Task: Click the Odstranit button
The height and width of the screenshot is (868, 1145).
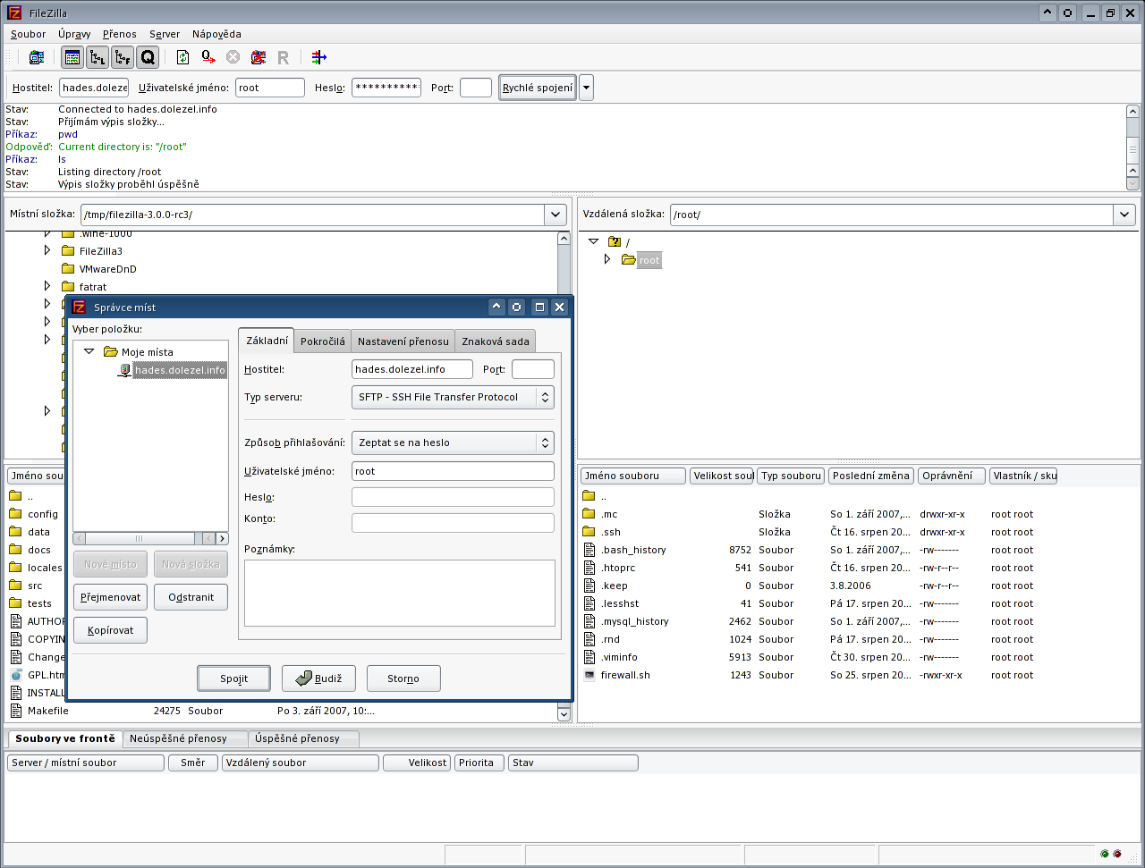Action: click(x=191, y=597)
